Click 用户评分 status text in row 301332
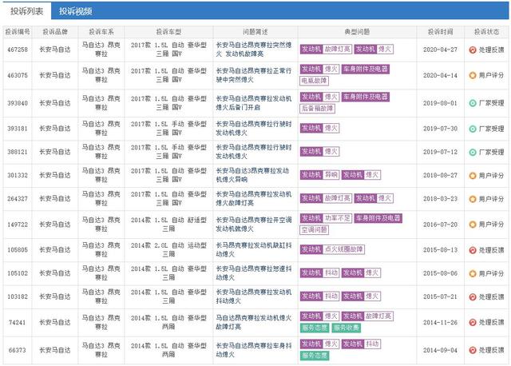 (x=492, y=176)
